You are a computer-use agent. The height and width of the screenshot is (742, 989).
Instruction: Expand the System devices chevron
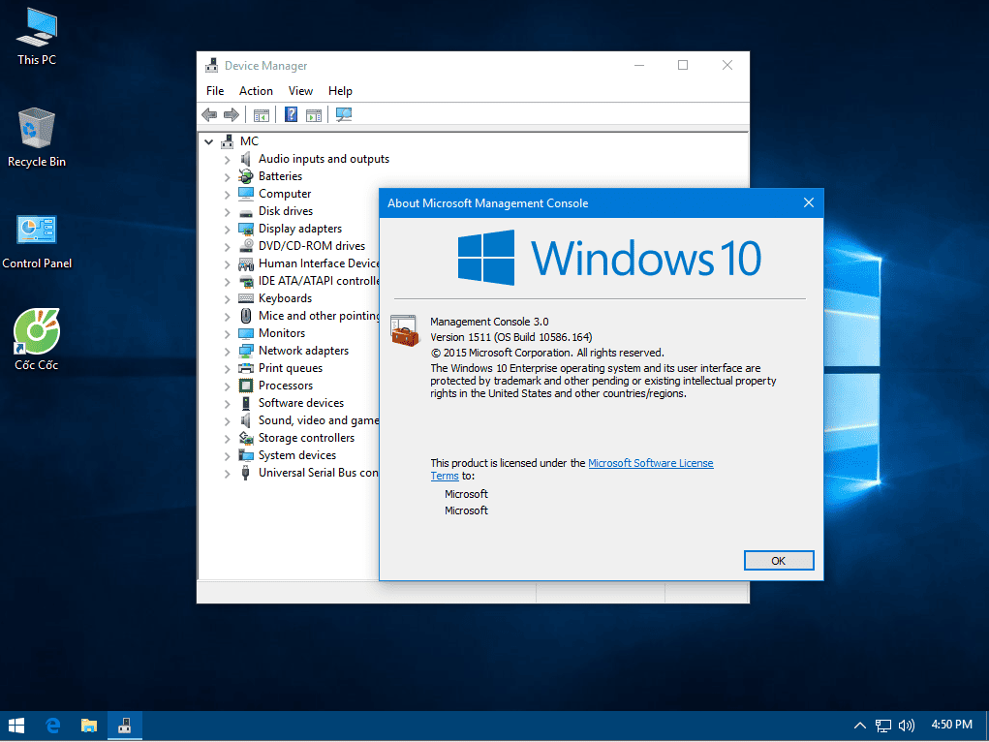(227, 456)
